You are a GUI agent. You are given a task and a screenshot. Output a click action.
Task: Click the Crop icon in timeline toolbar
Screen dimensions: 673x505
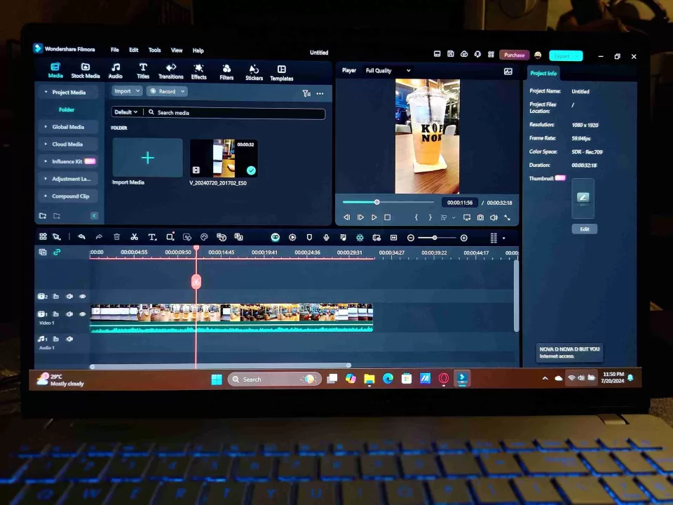coord(170,237)
